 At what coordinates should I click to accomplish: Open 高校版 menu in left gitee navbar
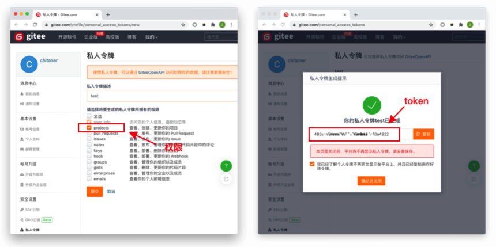pyautogui.click(x=112, y=37)
